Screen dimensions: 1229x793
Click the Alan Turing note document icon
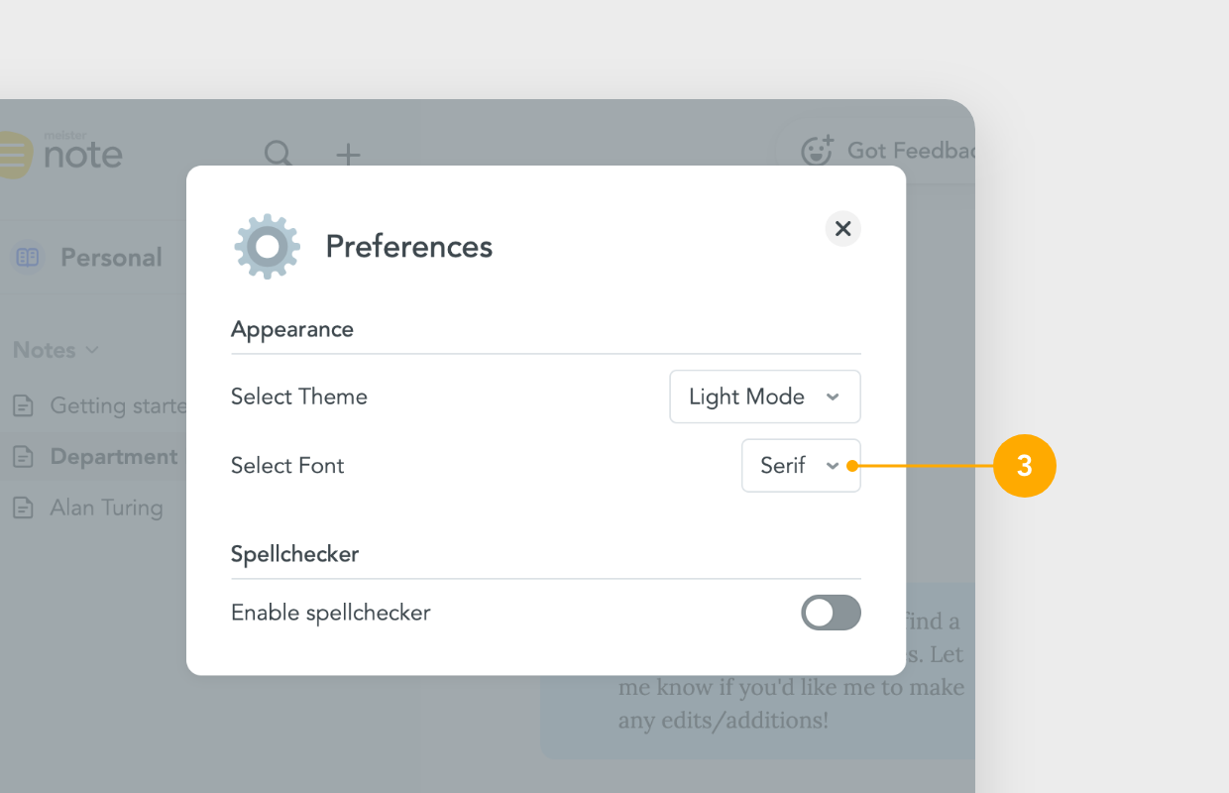[x=23, y=508]
